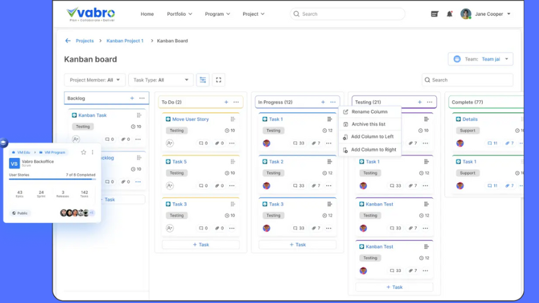This screenshot has width=539, height=303.
Task: Expand Portfolio menu
Action: [x=179, y=14]
